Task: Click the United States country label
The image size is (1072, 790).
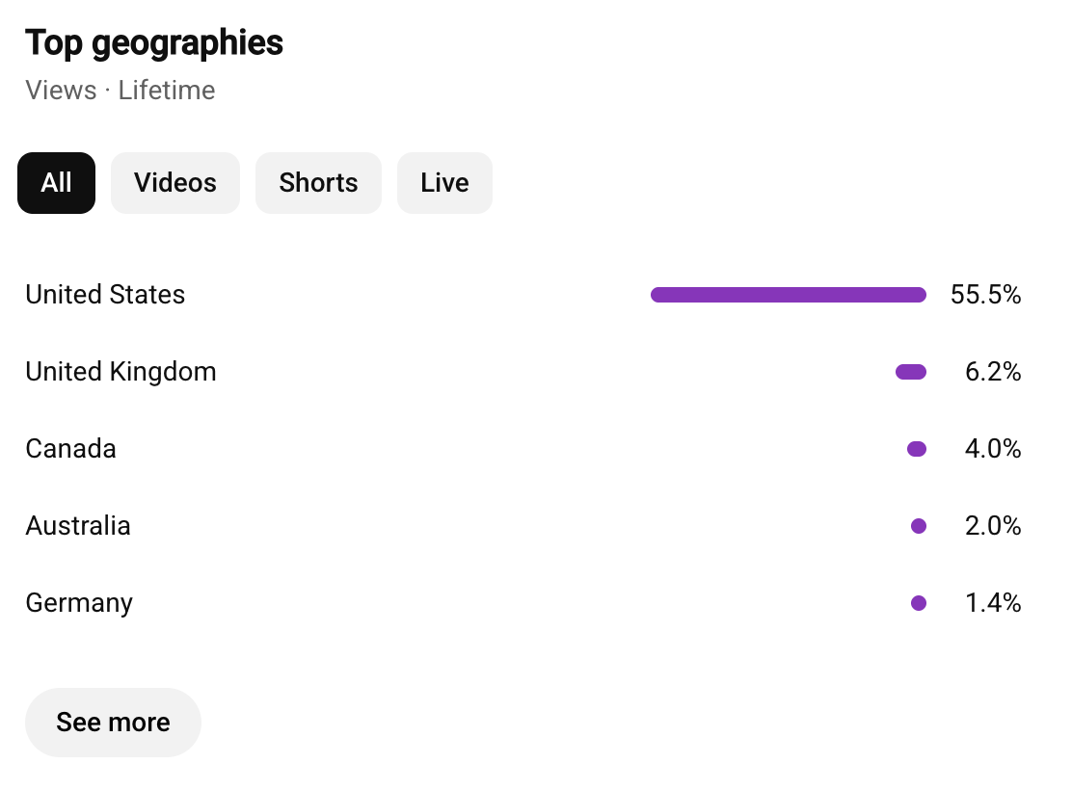Action: coord(105,295)
